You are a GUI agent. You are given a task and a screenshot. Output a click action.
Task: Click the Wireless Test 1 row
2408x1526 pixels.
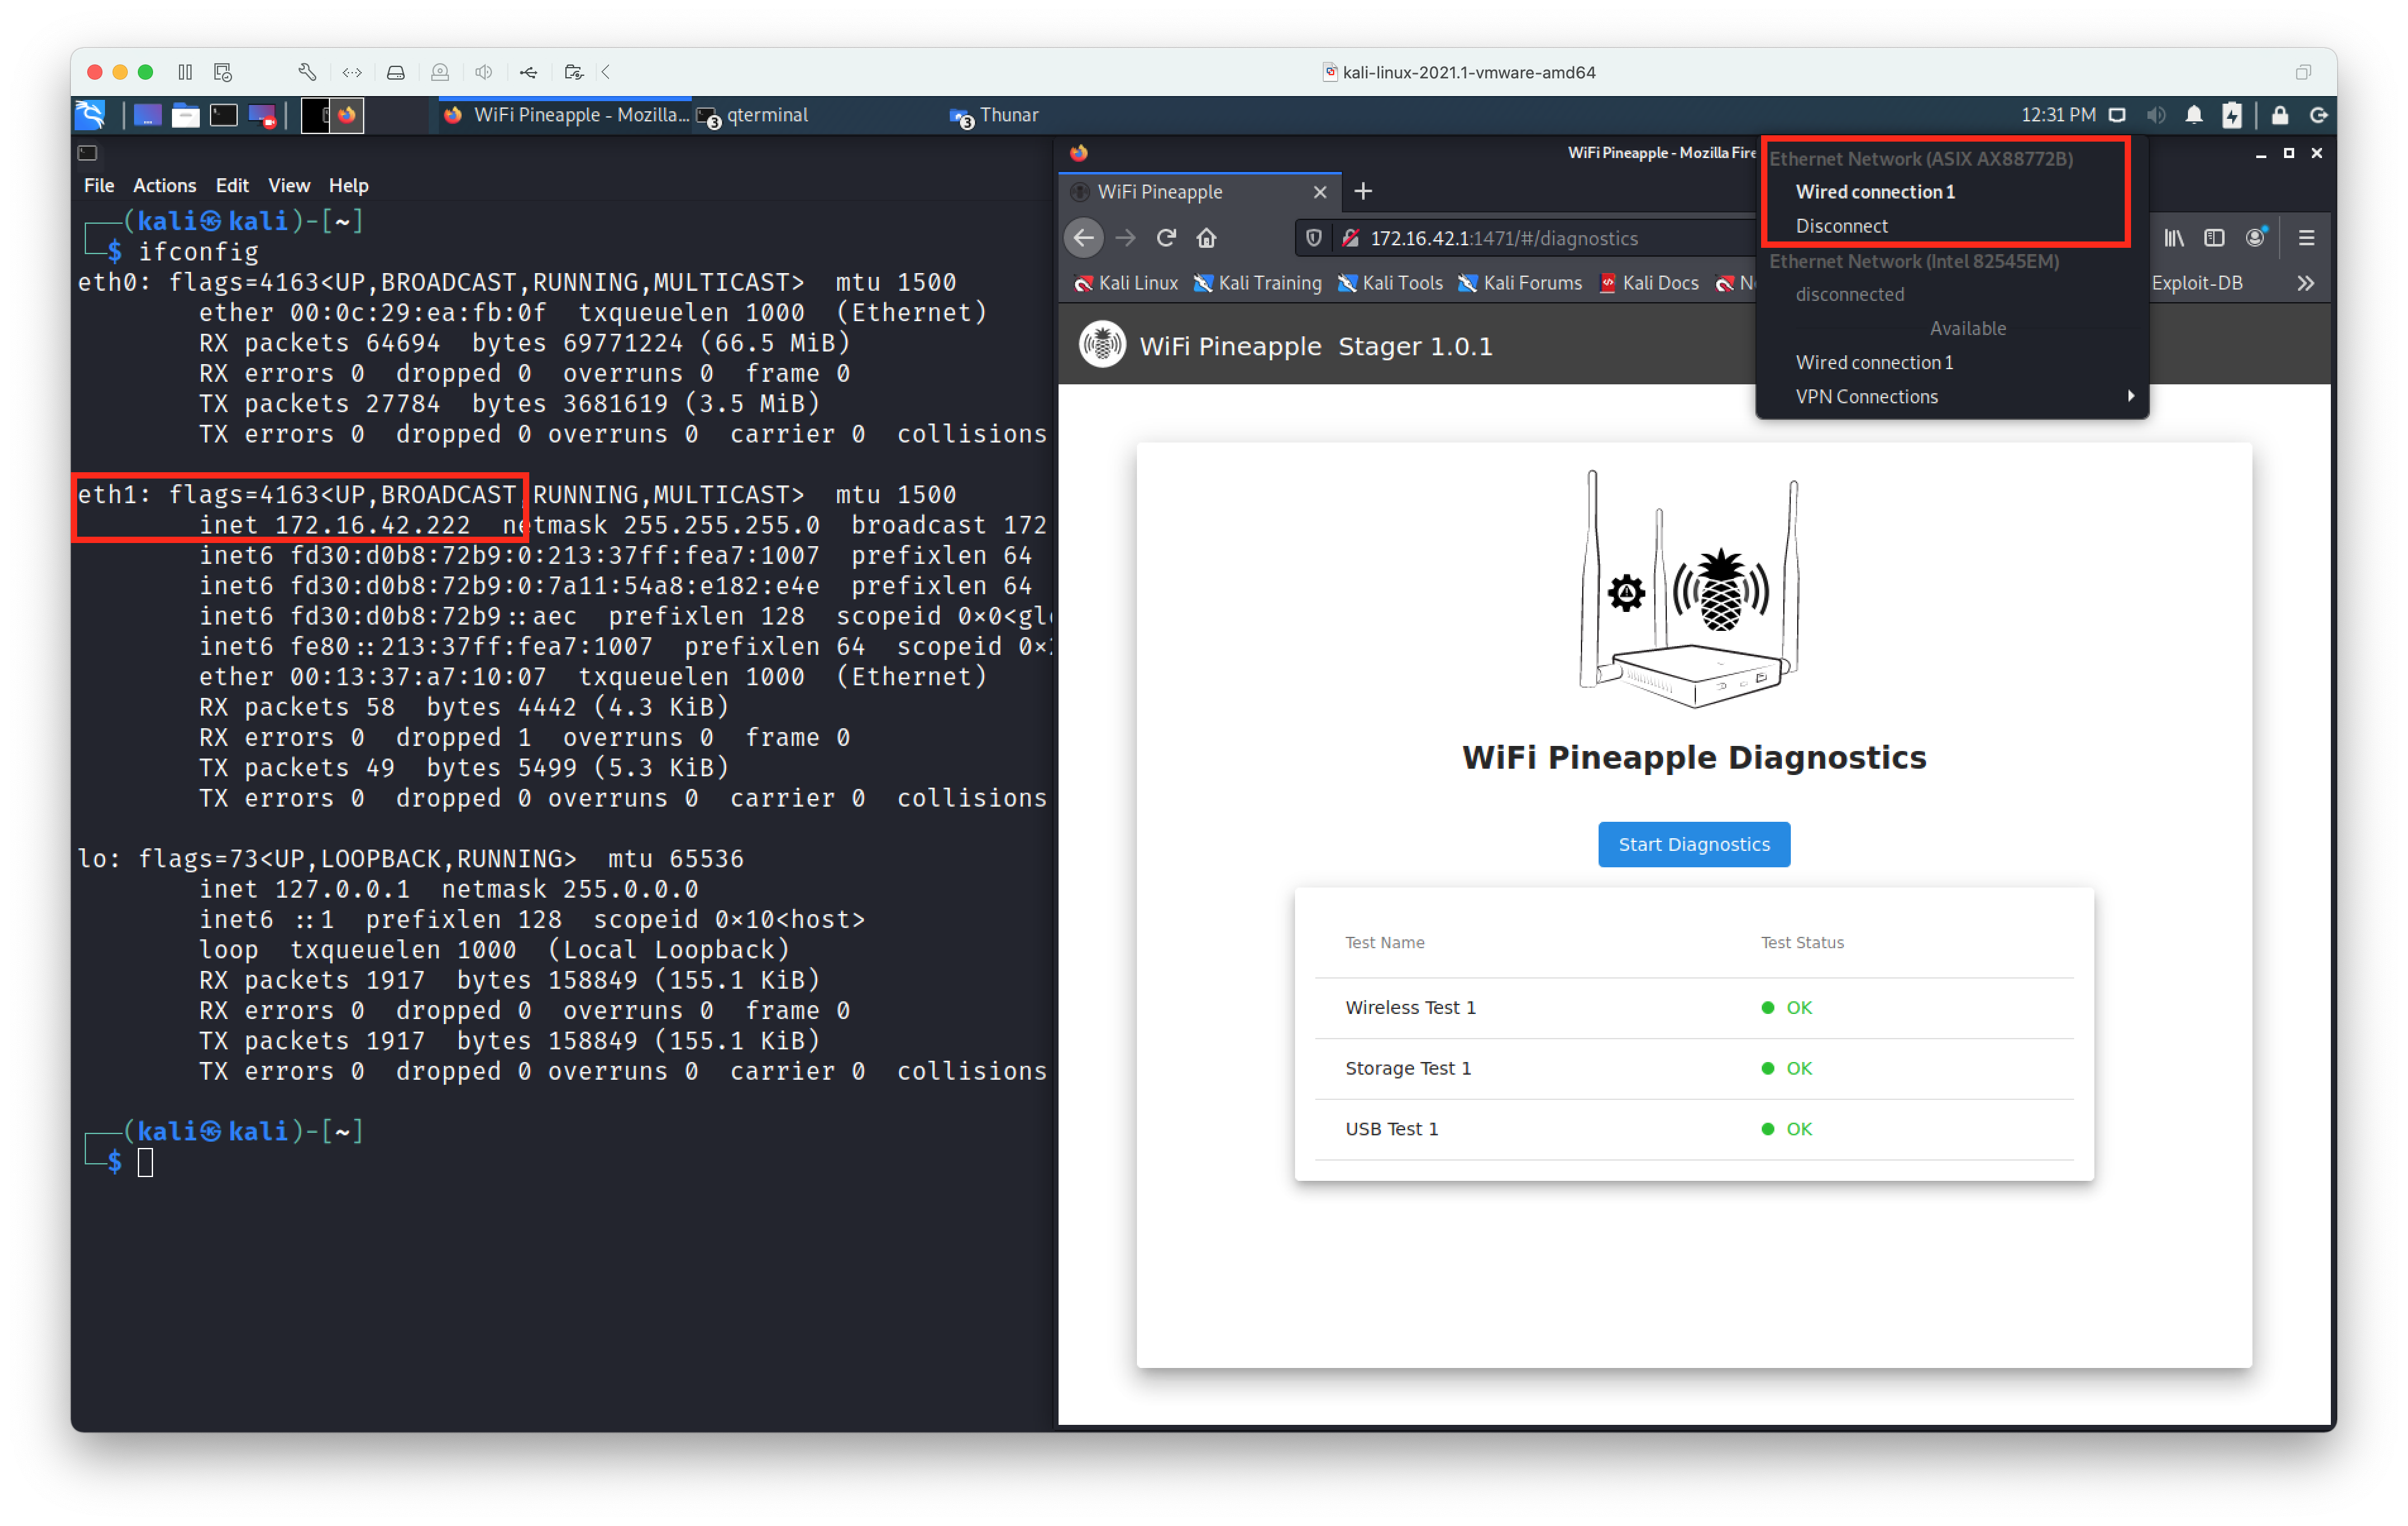tap(1694, 1008)
